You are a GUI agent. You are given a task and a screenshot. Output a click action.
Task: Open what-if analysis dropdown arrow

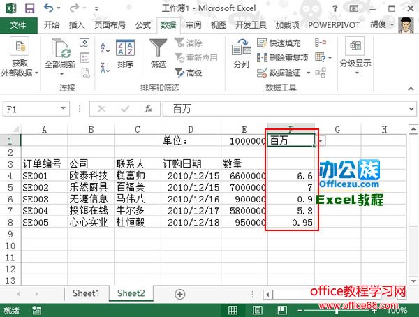pyautogui.click(x=330, y=58)
